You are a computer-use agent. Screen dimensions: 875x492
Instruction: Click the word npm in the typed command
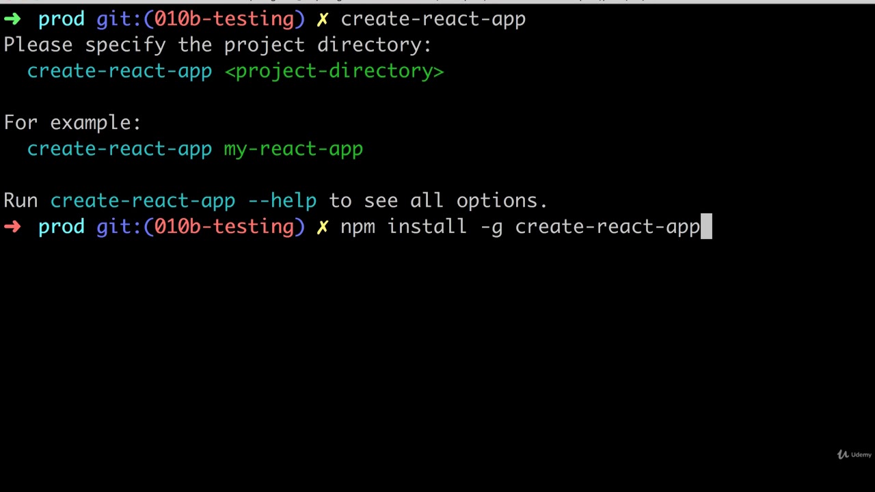(x=358, y=228)
